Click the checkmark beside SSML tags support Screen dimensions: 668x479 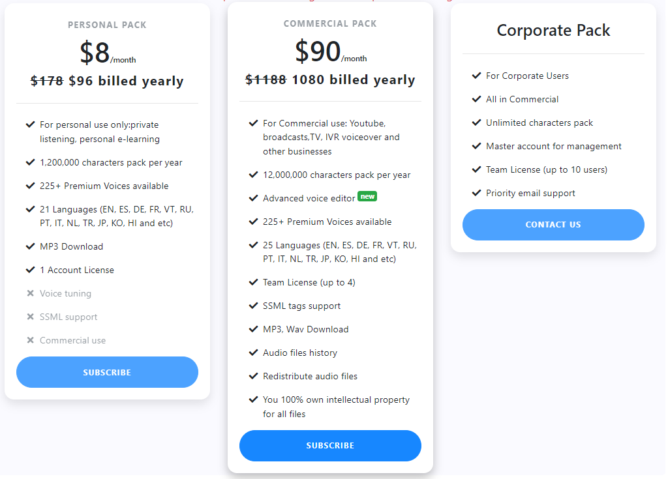point(254,305)
